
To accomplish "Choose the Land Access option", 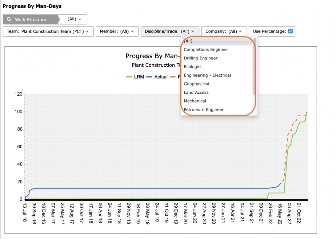I will pyautogui.click(x=196, y=92).
